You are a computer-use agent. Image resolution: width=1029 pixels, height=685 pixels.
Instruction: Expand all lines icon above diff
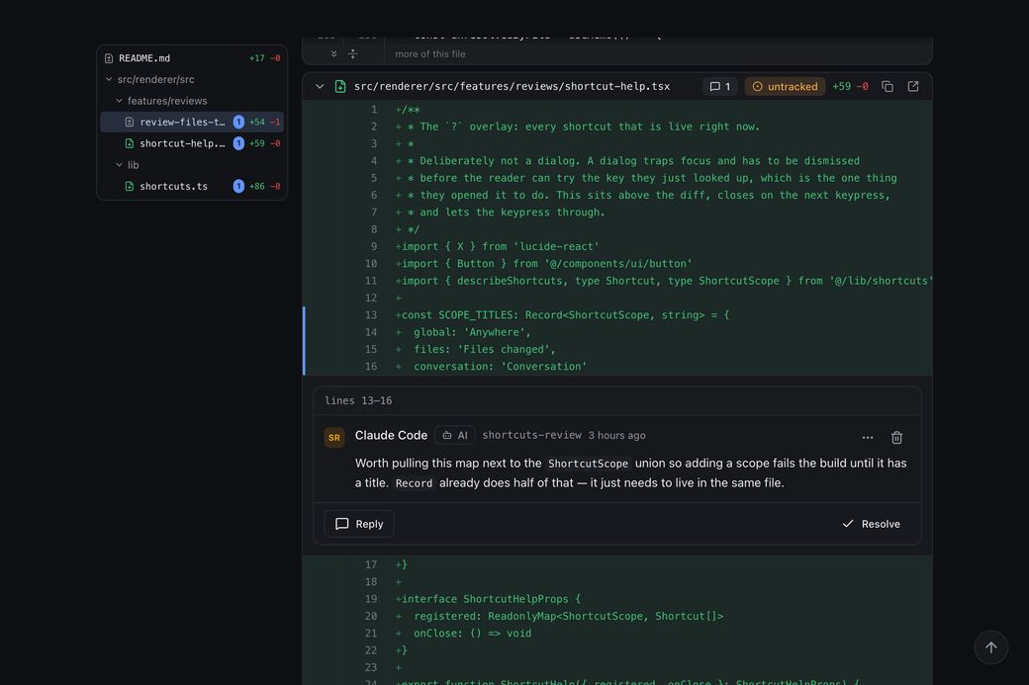tap(353, 53)
